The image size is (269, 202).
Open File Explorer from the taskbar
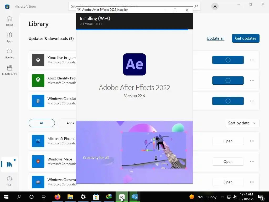click(70, 197)
